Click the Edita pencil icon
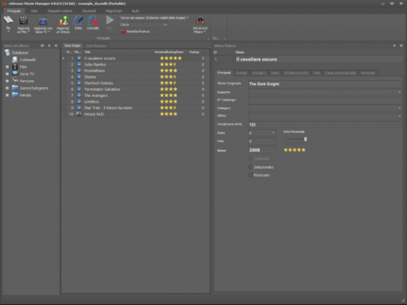The image size is (407, 305). [x=78, y=20]
